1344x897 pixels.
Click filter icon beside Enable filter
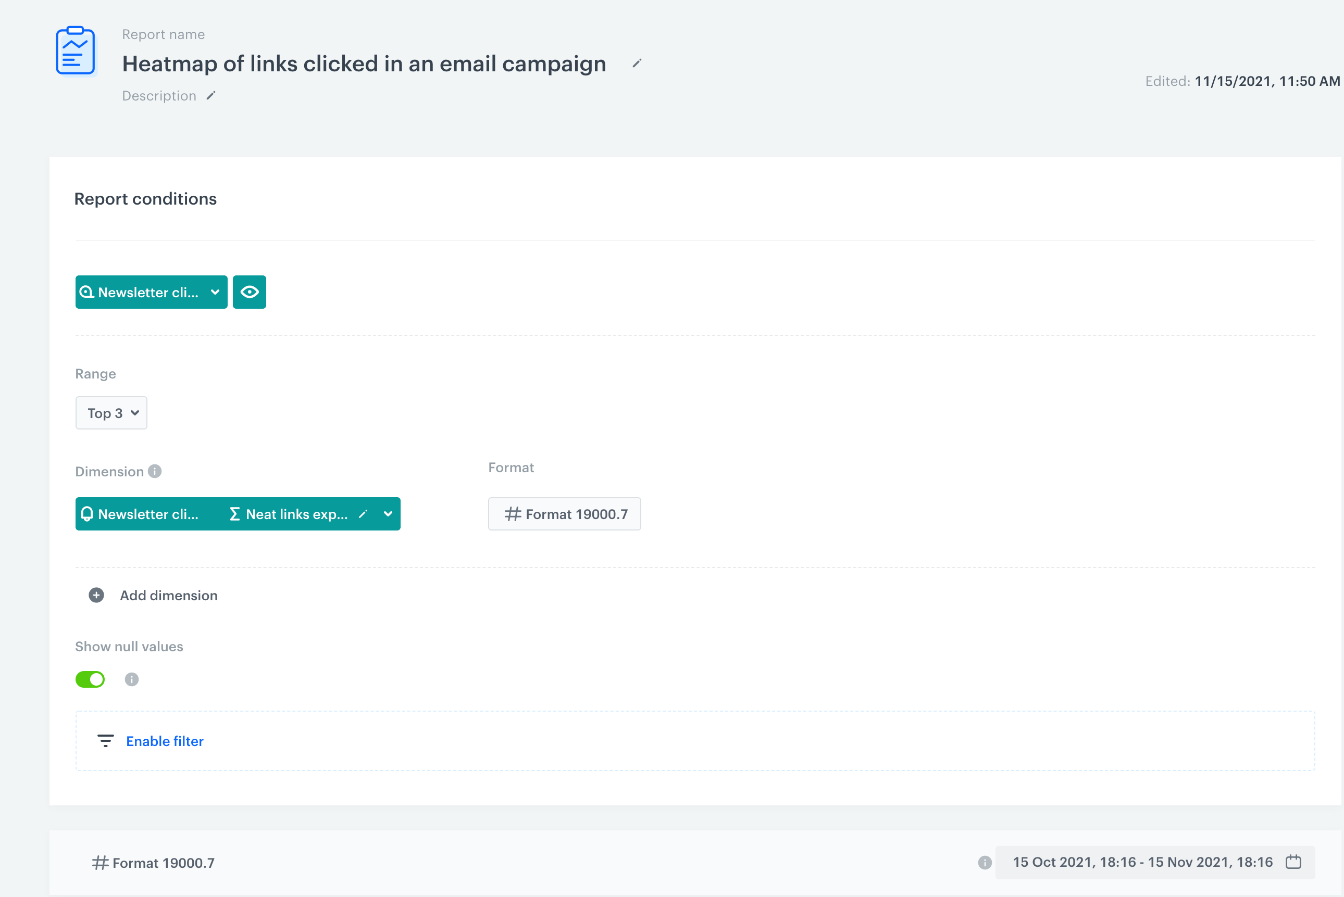(x=105, y=741)
